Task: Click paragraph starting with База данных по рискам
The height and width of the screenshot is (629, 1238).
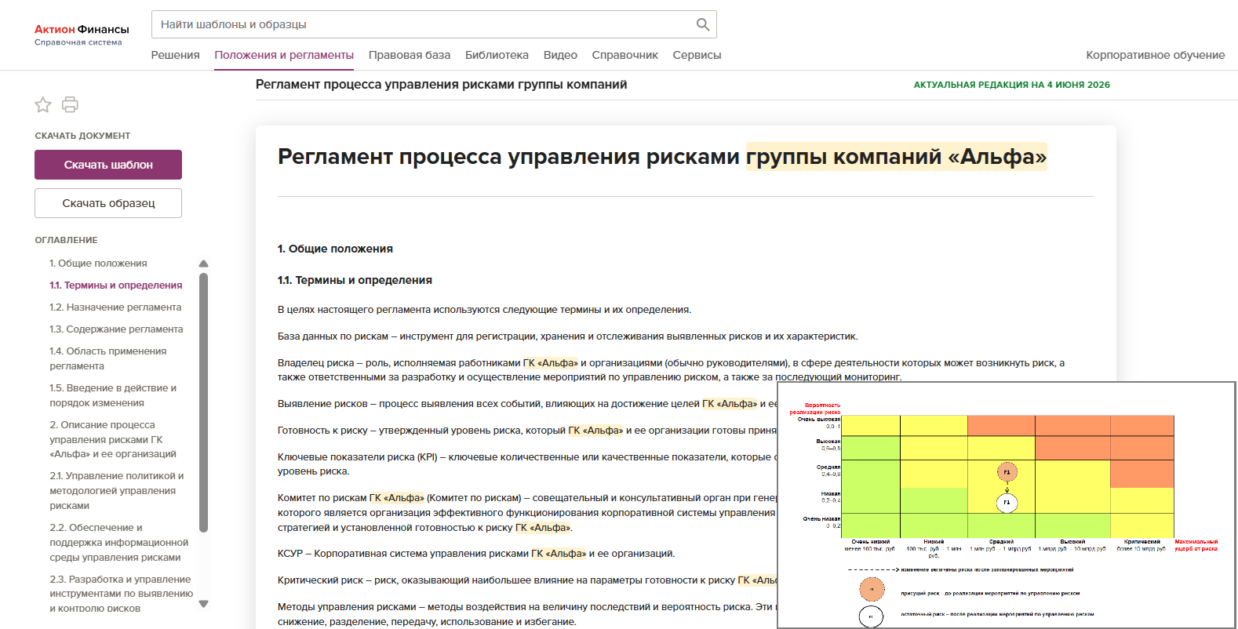Action: point(568,336)
